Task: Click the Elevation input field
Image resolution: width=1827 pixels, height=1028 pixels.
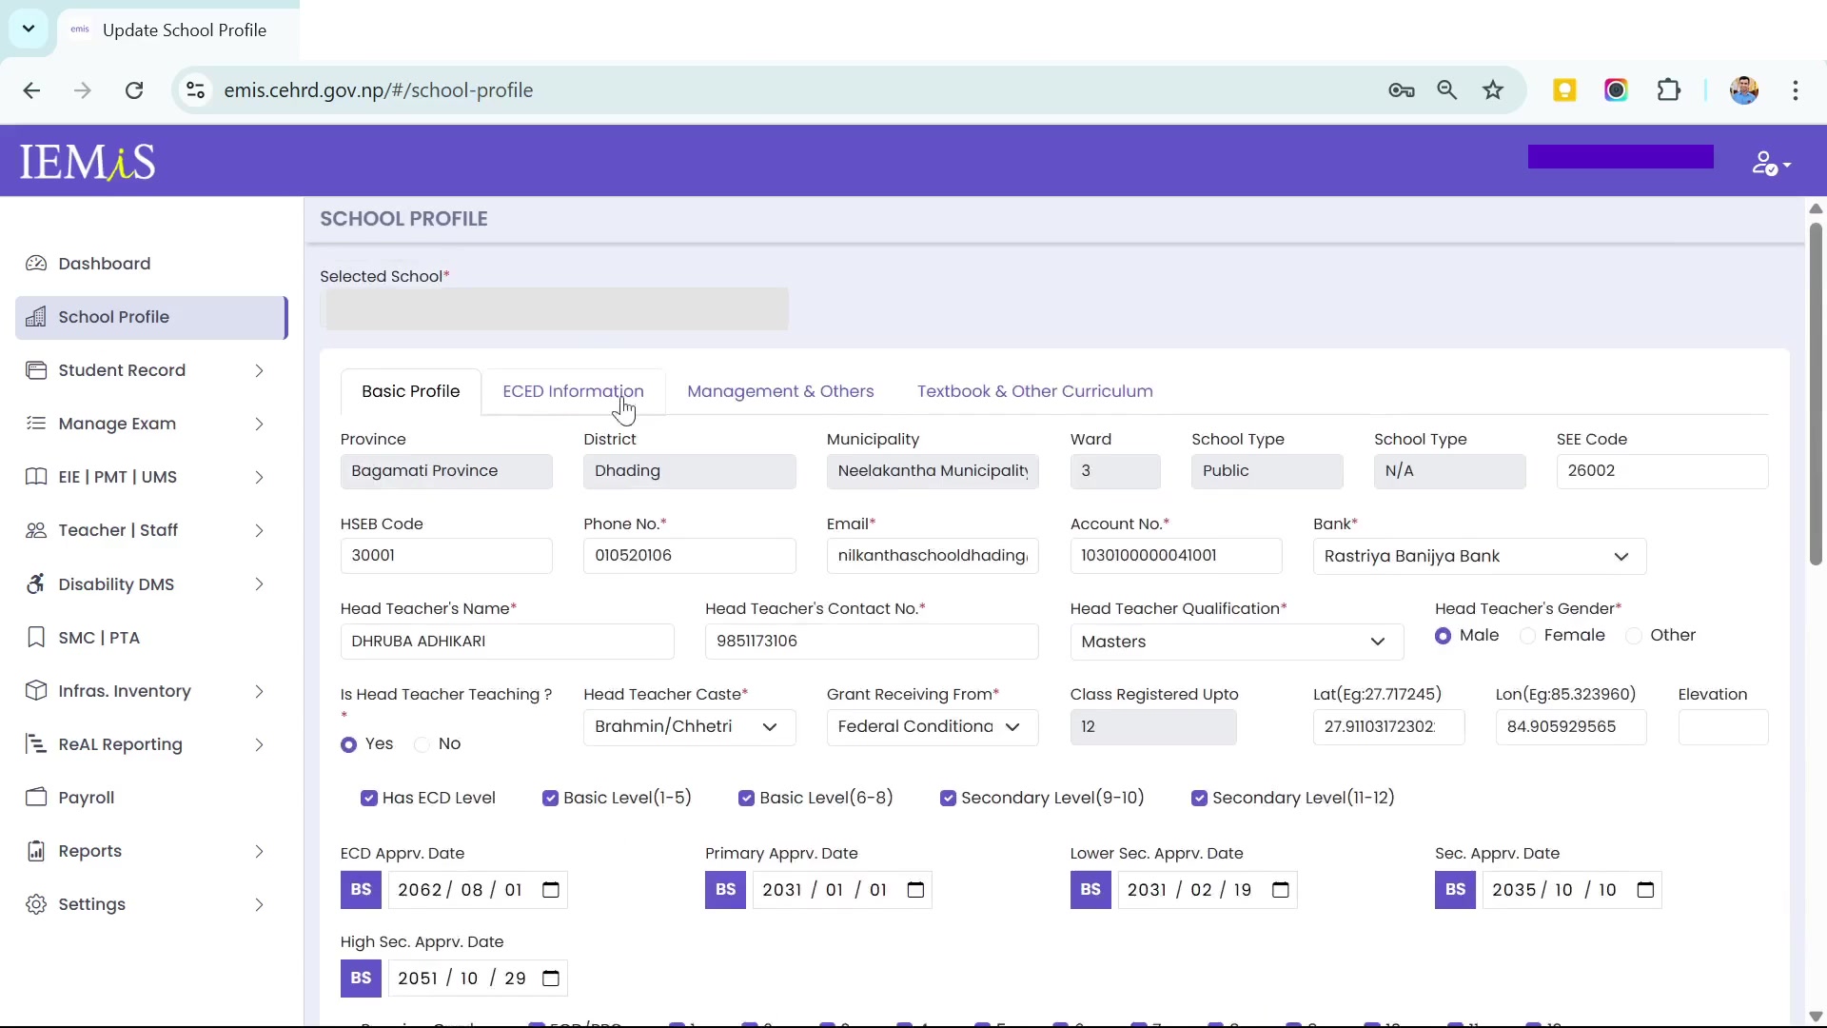Action: coord(1723,727)
